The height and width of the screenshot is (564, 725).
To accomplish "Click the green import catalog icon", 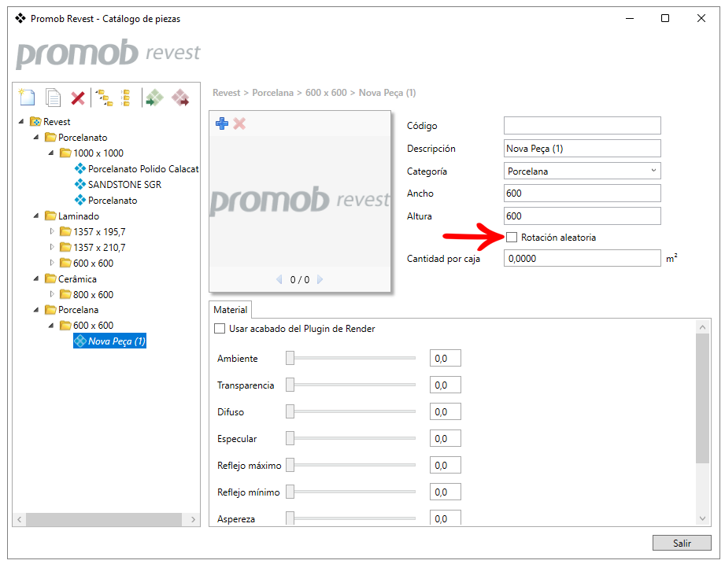I will click(x=154, y=98).
